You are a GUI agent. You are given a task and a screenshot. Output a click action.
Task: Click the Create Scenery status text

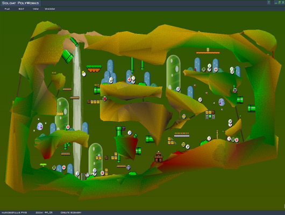[x=71, y=212]
